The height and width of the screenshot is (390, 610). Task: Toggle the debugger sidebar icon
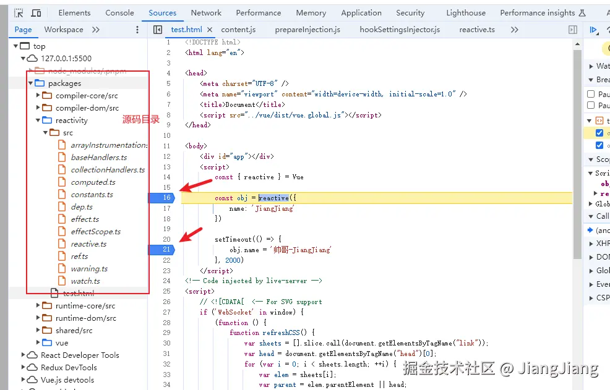click(x=573, y=30)
